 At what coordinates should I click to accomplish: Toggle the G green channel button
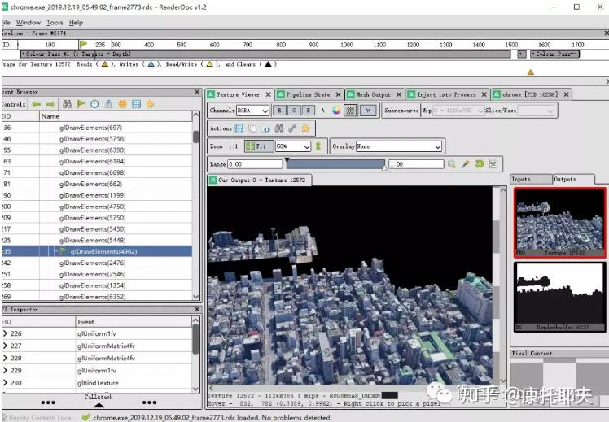coord(294,111)
